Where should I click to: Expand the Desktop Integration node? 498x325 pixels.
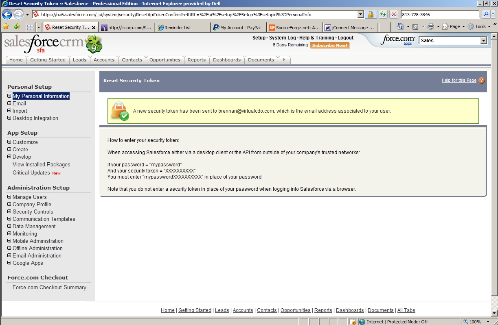[9, 118]
